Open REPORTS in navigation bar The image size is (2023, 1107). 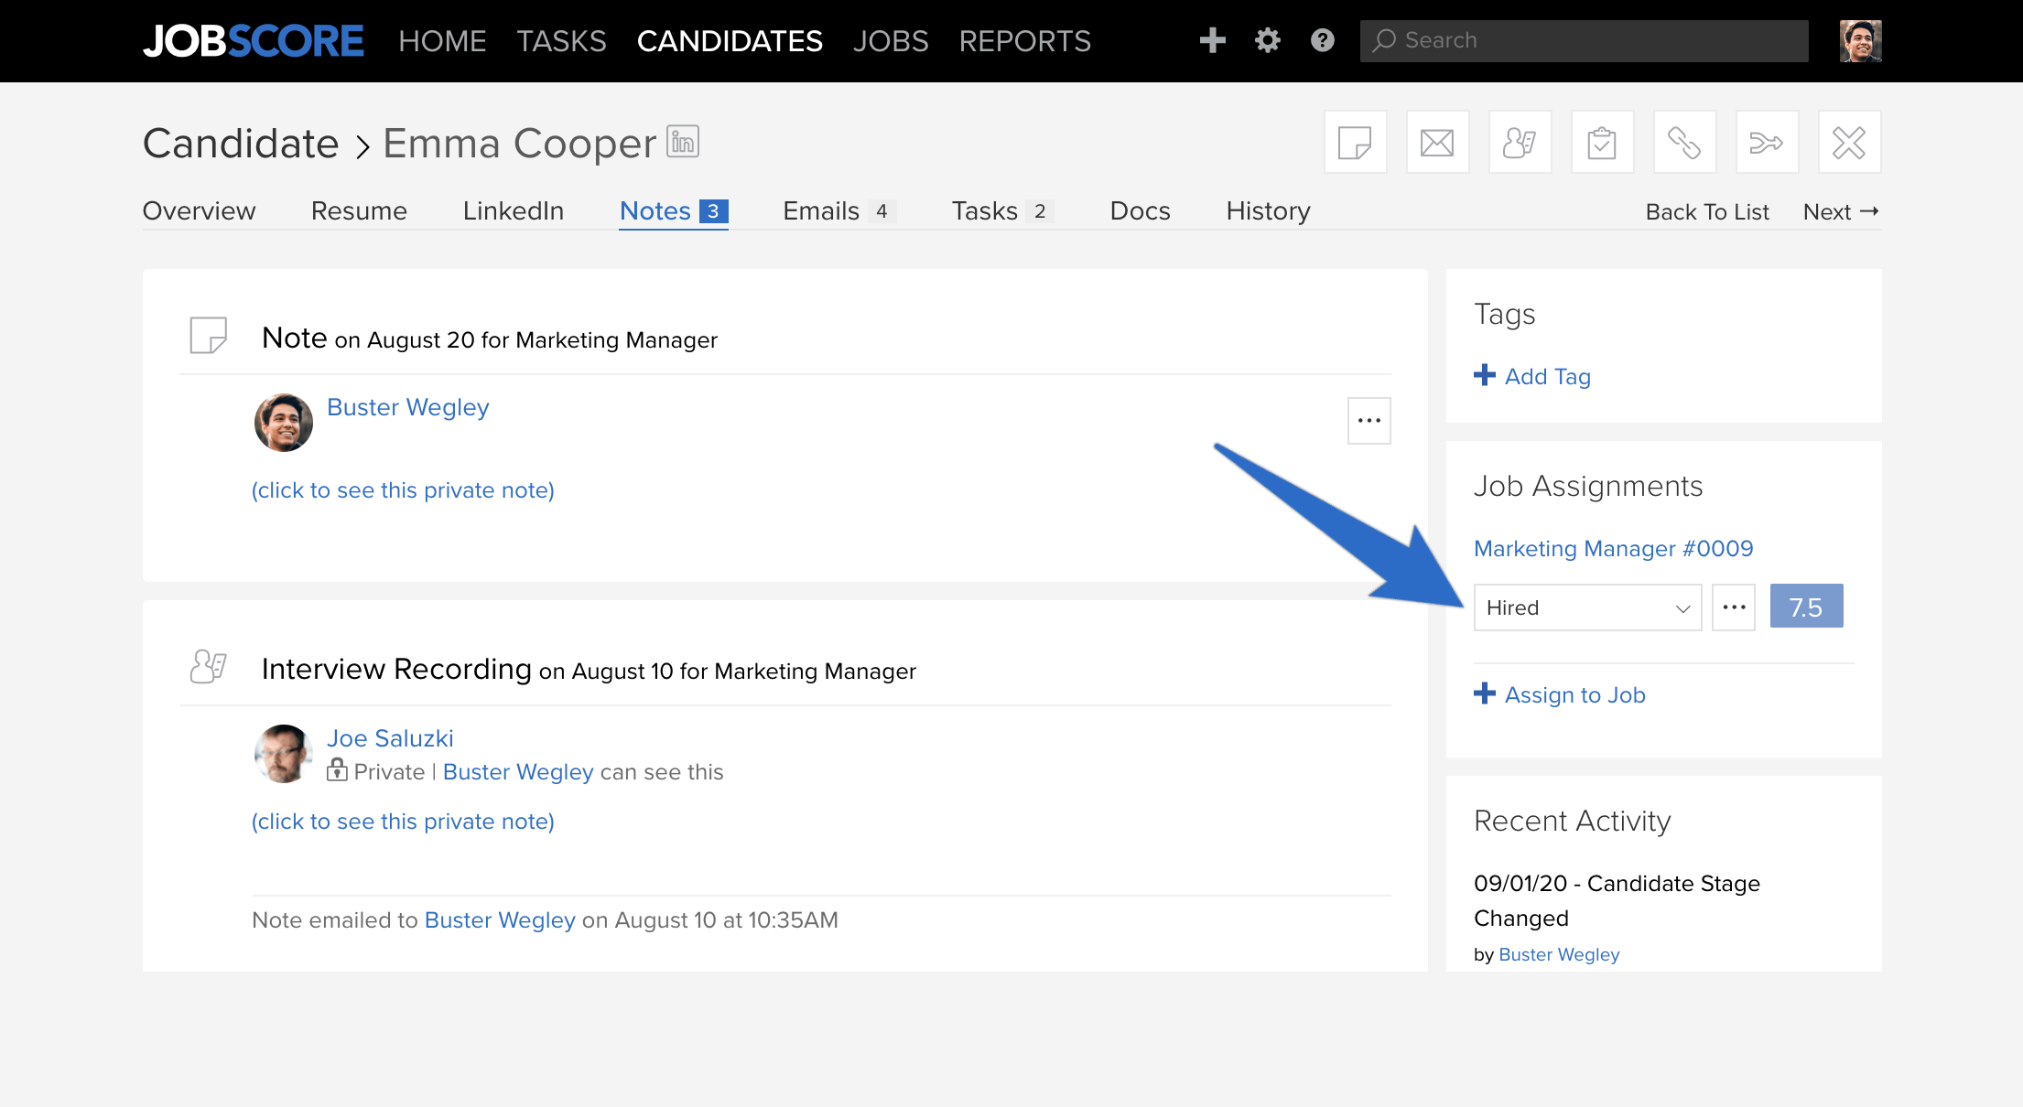pos(1025,41)
